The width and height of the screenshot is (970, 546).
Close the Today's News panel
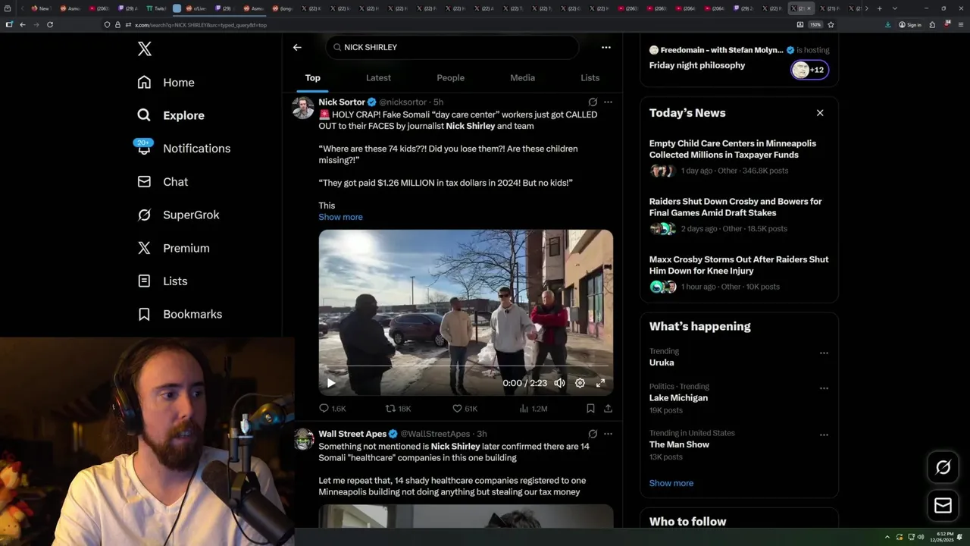click(819, 113)
